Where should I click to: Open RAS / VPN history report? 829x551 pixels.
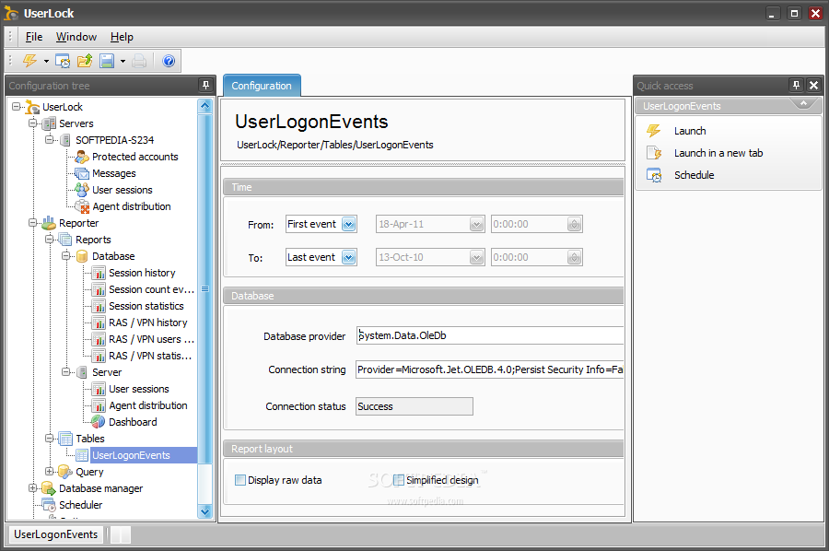(148, 322)
